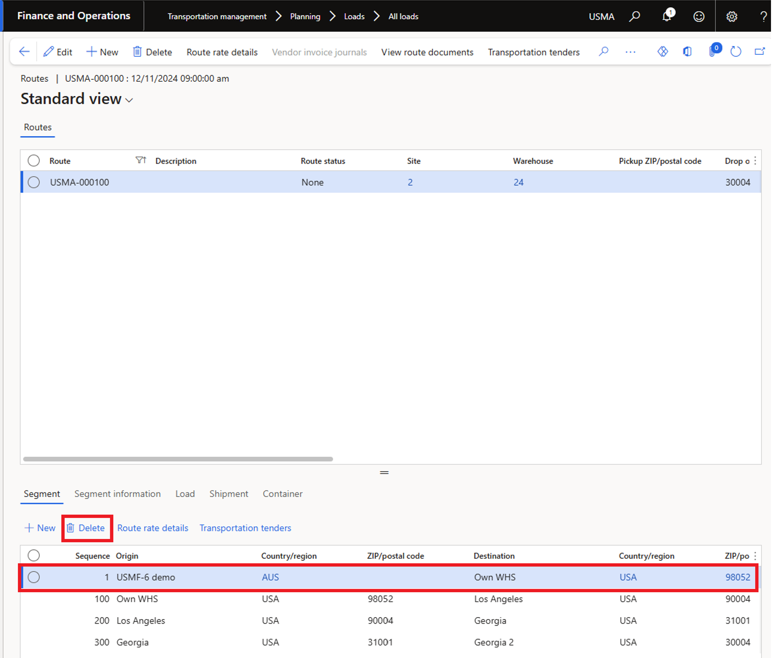The image size is (772, 658).
Task: Switch to the Segment information tab
Action: (118, 494)
